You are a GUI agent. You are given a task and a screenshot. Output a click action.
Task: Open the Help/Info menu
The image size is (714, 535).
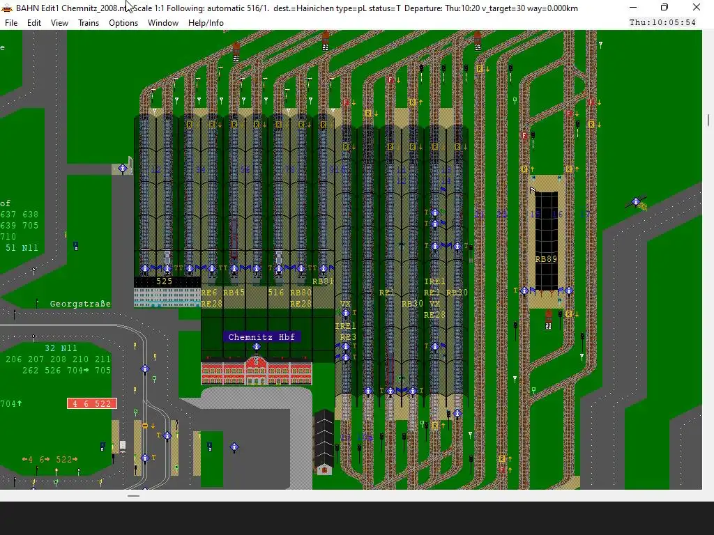[206, 23]
